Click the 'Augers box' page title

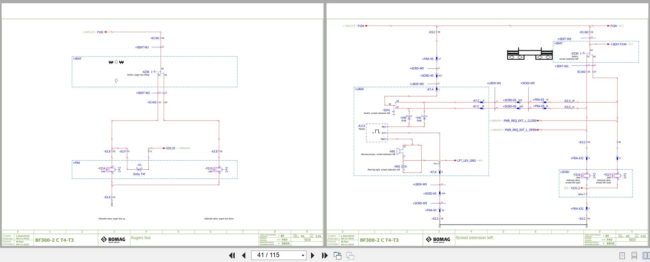coord(141,238)
